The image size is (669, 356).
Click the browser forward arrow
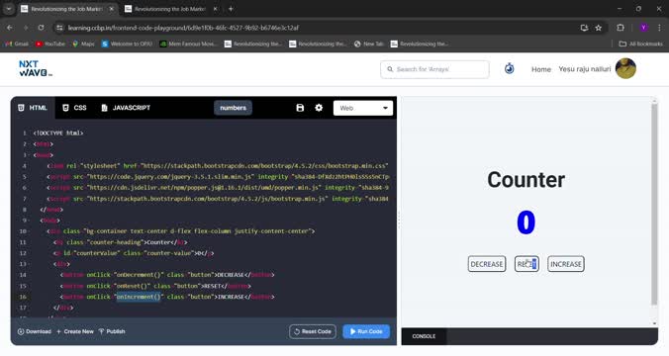(25, 28)
